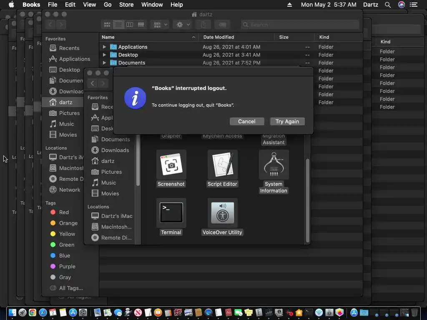Launch Safari from the Dock

coord(43,312)
